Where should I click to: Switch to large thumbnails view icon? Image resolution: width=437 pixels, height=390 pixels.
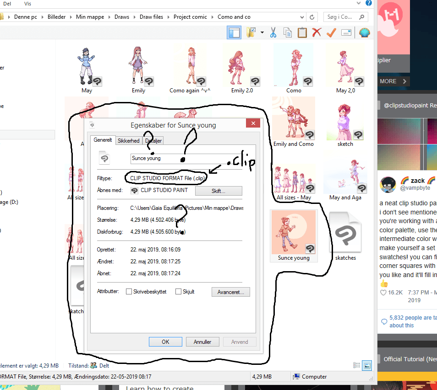pyautogui.click(x=367, y=365)
